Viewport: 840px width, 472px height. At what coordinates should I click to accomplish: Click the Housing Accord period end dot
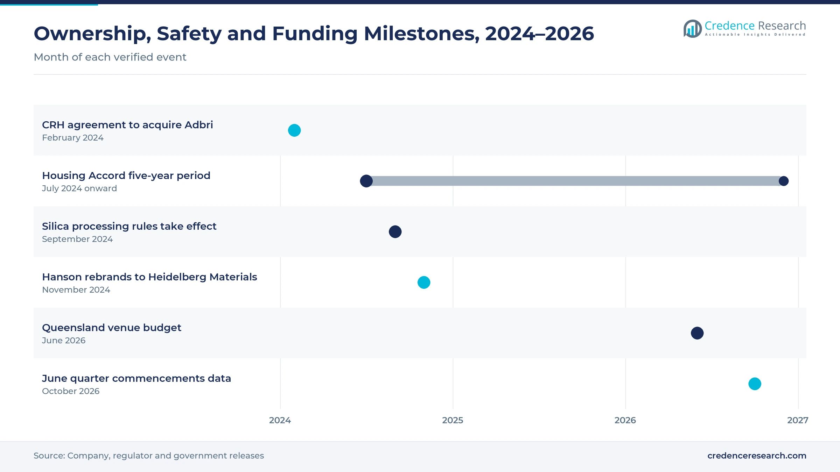pyautogui.click(x=784, y=181)
